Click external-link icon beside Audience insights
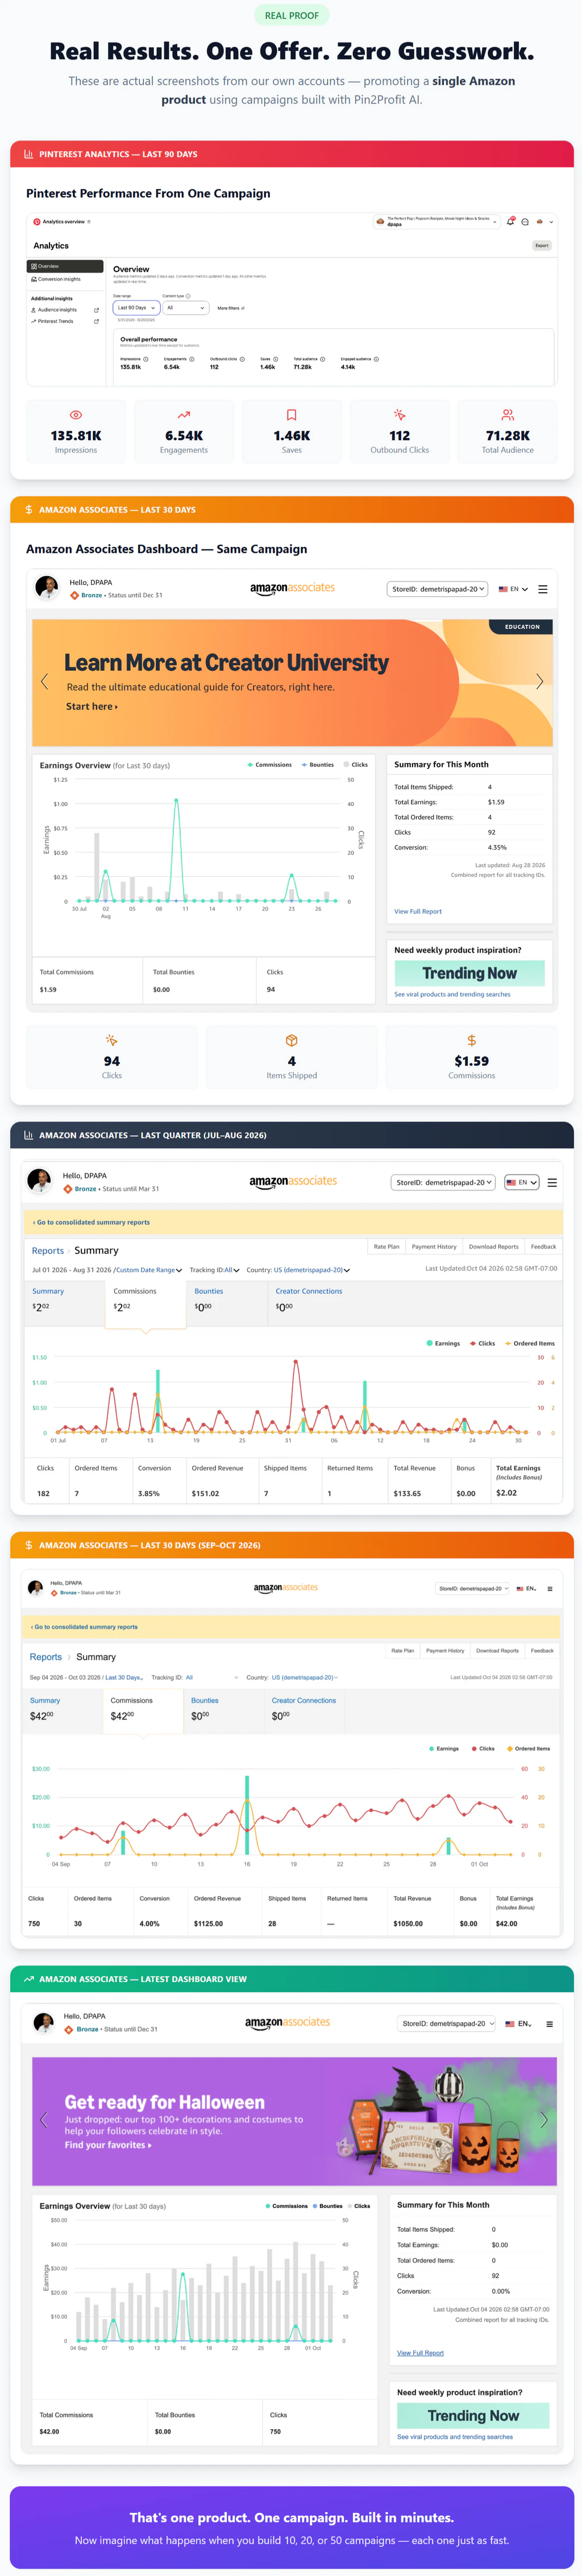Image resolution: width=582 pixels, height=2576 pixels. (x=96, y=310)
